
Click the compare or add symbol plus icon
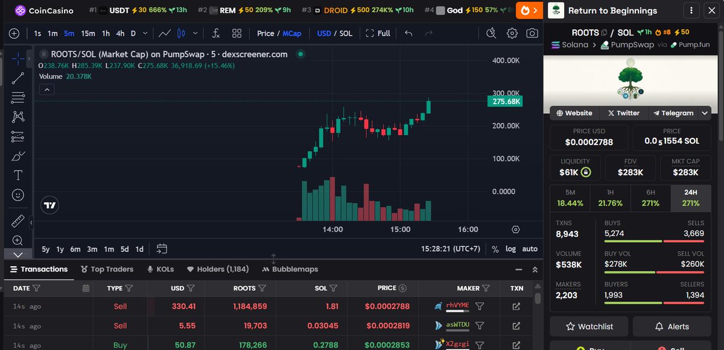tap(14, 34)
